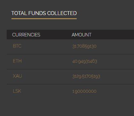The height and width of the screenshot is (116, 134).
Task: Click the dark table header bar
Action: click(x=70, y=35)
